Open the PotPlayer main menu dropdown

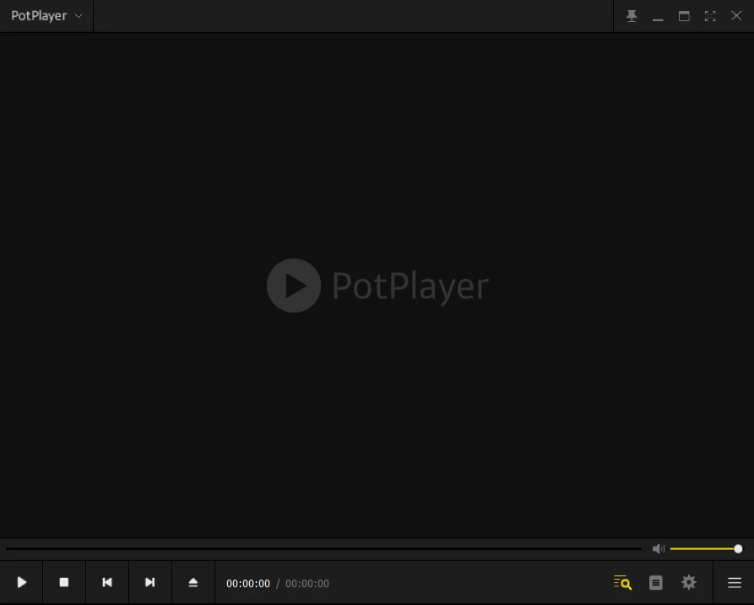(46, 16)
